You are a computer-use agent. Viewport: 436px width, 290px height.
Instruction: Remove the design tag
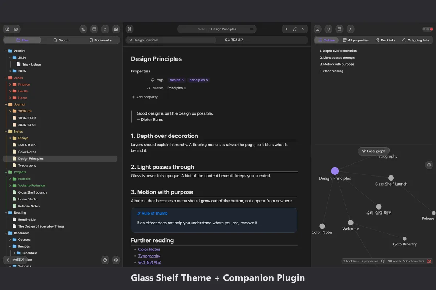183,80
